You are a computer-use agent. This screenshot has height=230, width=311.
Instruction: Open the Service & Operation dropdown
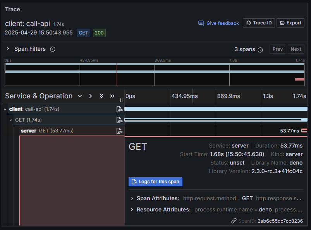tap(80, 96)
